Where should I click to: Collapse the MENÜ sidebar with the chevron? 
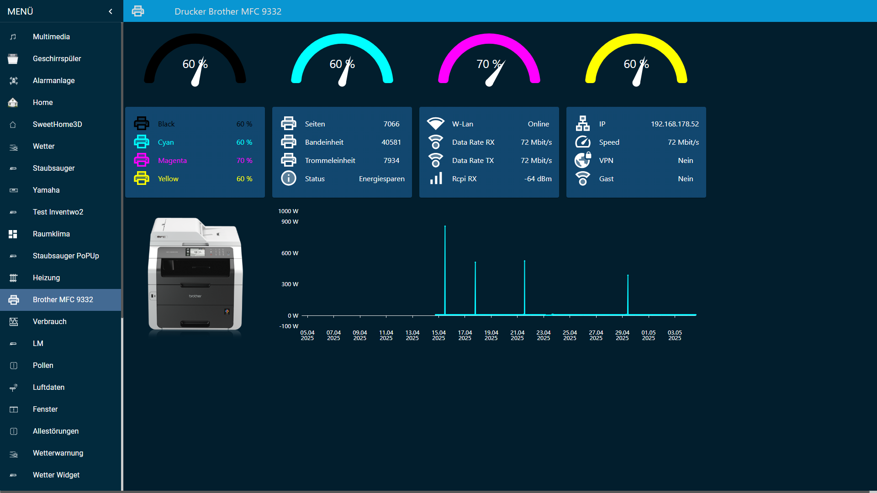tap(111, 11)
